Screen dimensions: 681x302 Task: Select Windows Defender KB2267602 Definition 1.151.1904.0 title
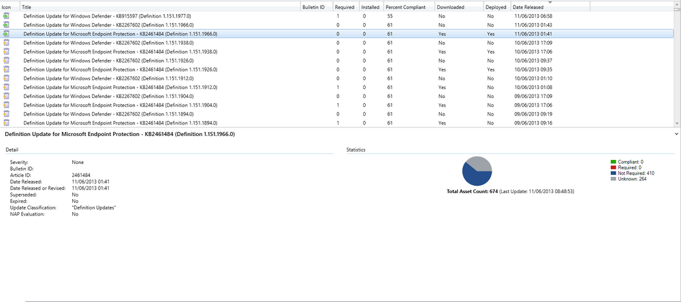click(x=108, y=96)
